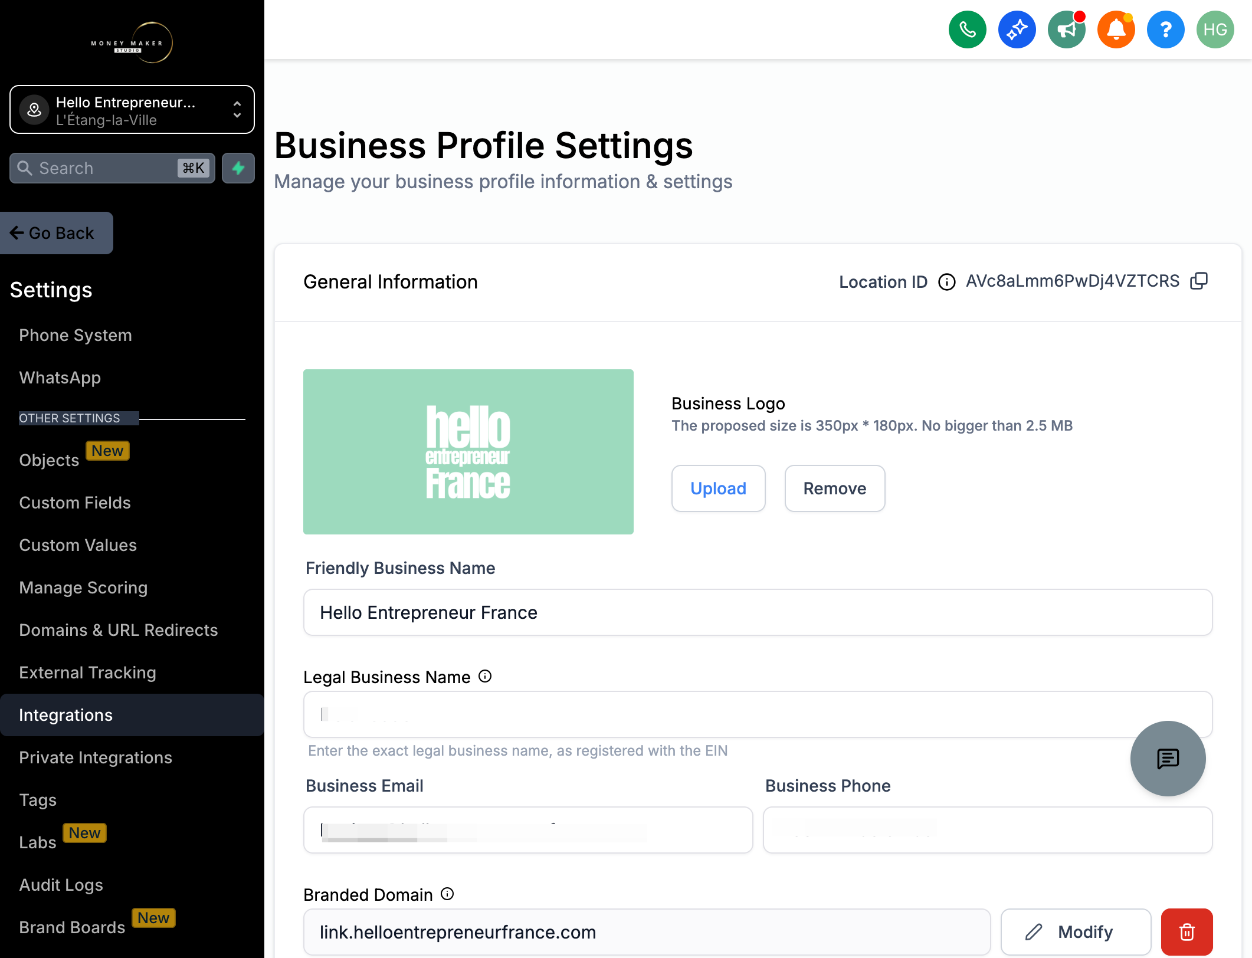Select Integrations in the sidebar
Screen dimensions: 1252x958
coord(132,715)
